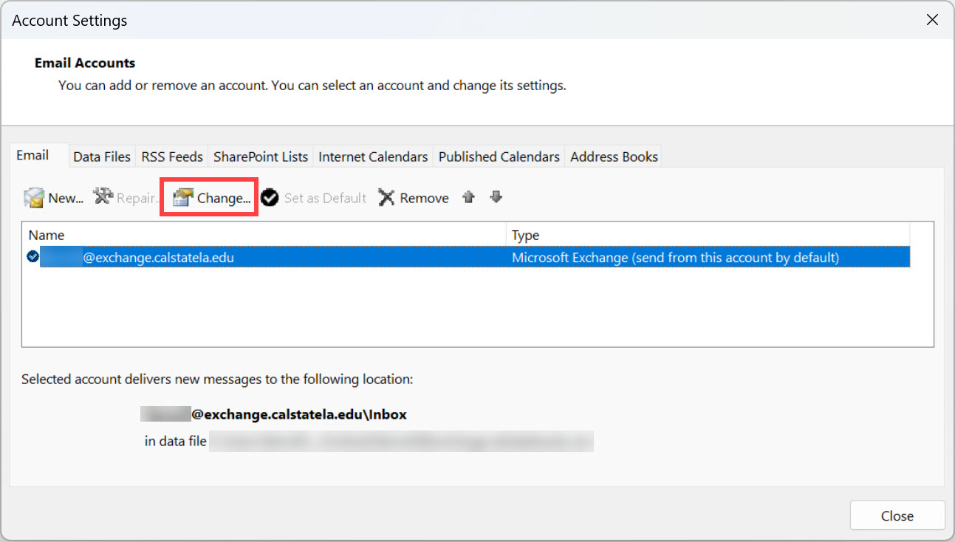955x542 pixels.
Task: Switch to the SharePoint Lists tab
Action: pyautogui.click(x=260, y=157)
